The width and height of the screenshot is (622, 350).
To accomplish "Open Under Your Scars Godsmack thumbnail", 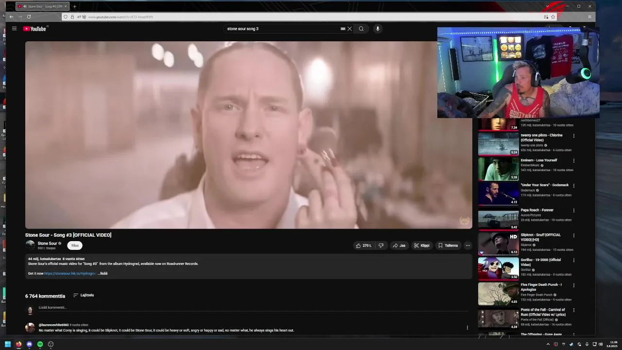I will tap(498, 193).
